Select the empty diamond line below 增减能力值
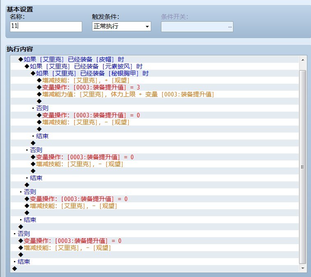 (x=154, y=101)
